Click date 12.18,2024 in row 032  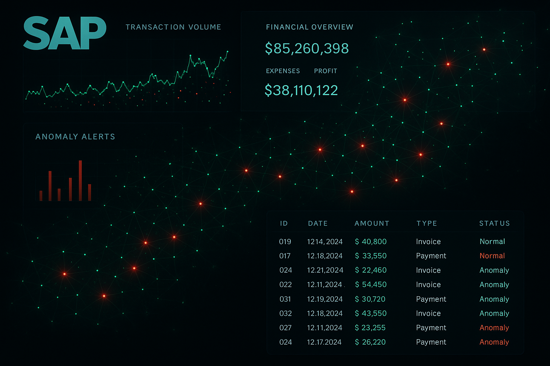325,313
